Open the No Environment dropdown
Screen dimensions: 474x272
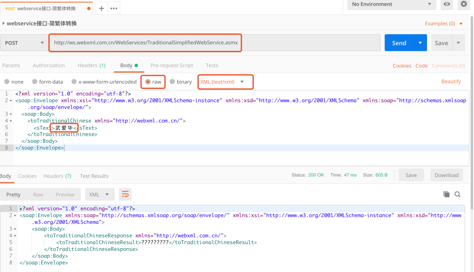(391, 4)
